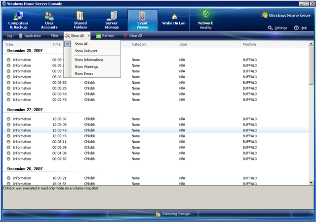Click the highlighted 12:03:43 event row
This screenshot has width=316, height=222.
156,130
